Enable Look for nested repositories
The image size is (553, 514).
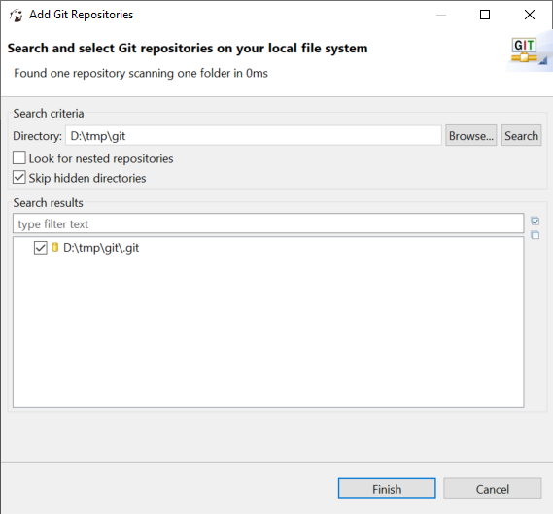(19, 158)
